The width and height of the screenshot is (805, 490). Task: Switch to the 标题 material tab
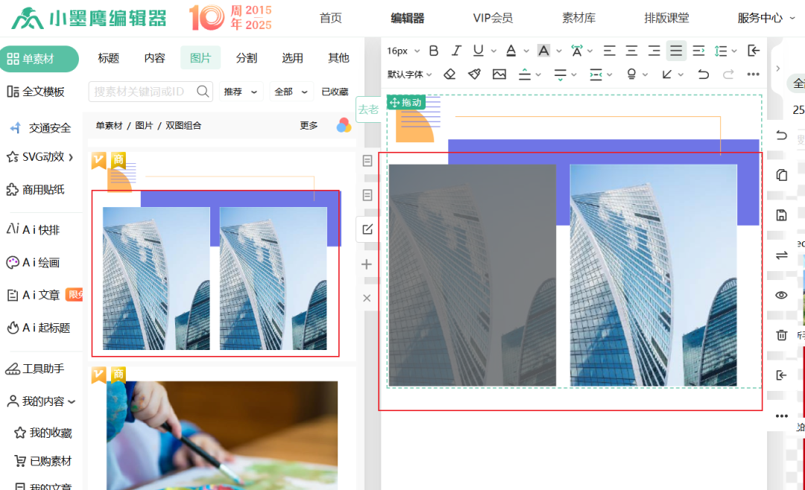point(108,58)
